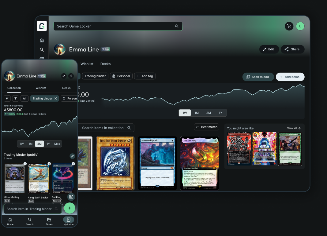Select mobile Personal tag chip
The width and height of the screenshot is (327, 236).
(x=70, y=99)
